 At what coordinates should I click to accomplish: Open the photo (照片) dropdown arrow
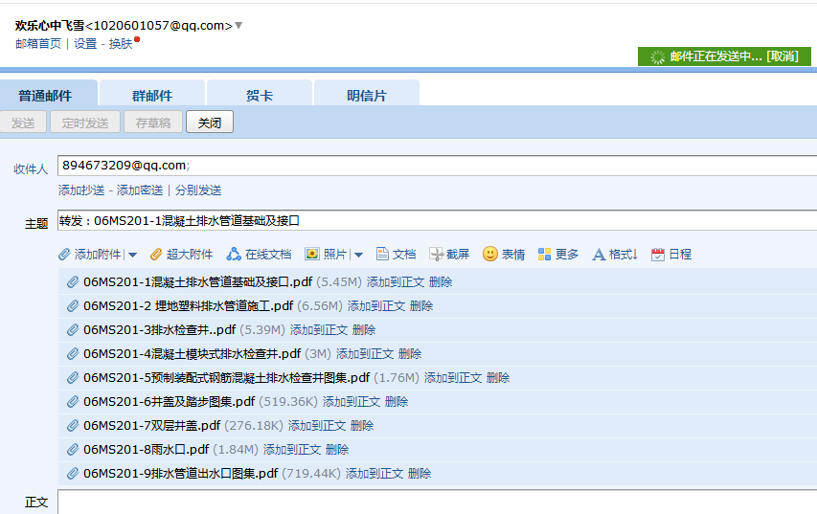pos(358,255)
